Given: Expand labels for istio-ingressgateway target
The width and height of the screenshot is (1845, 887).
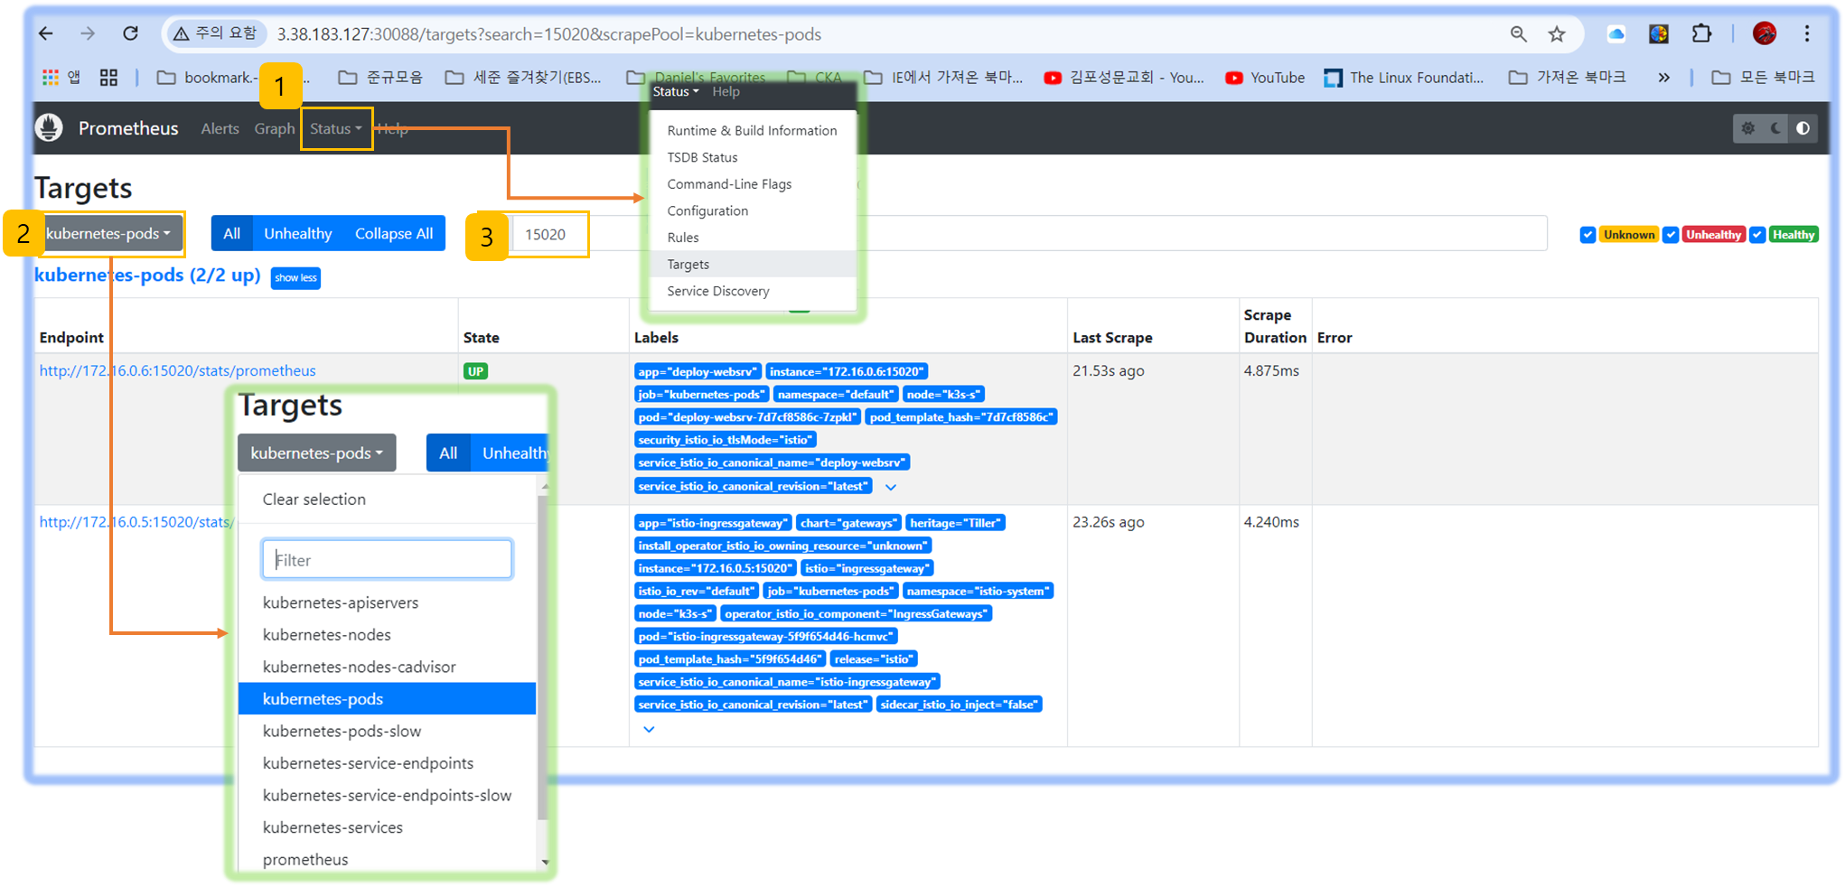Looking at the screenshot, I should [x=649, y=729].
